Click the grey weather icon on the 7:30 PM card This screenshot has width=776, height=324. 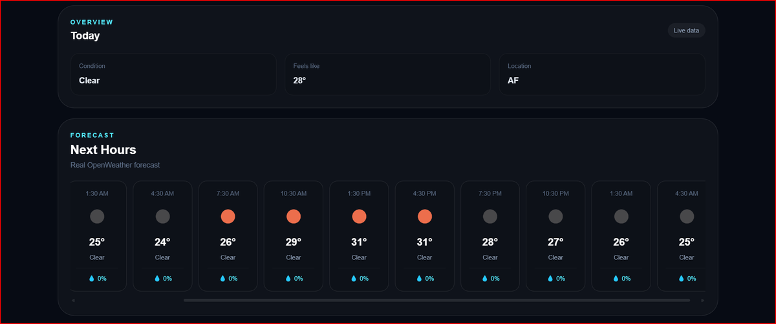490,217
